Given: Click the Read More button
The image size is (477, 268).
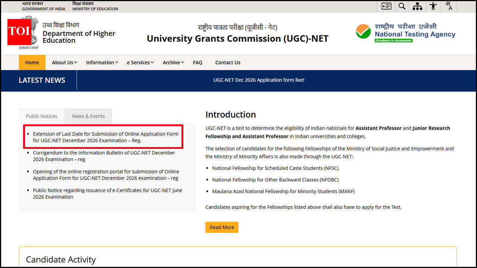Looking at the screenshot, I should [222, 227].
